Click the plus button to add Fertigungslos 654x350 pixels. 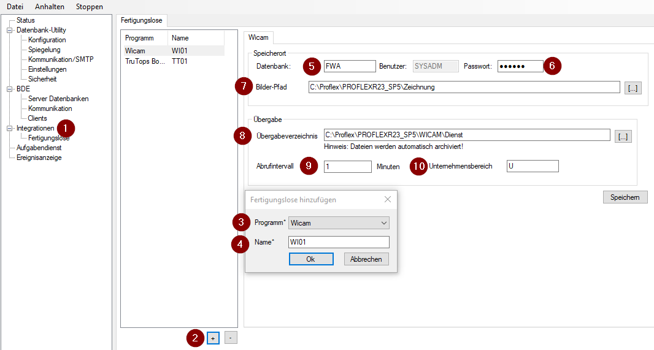213,338
